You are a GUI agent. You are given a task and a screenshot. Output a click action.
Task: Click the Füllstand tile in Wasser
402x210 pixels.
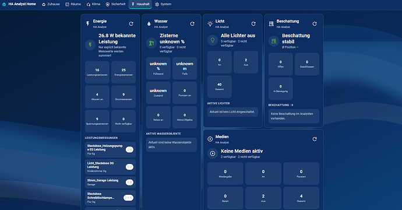point(158,68)
